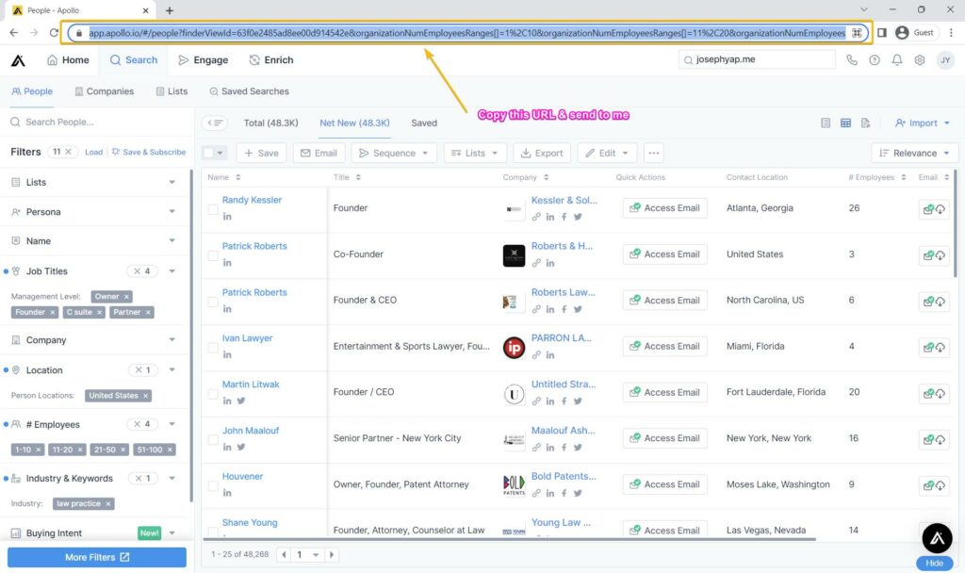Open the Lists toolbar dropdown
Screen dimensions: 965x573
(x=475, y=154)
